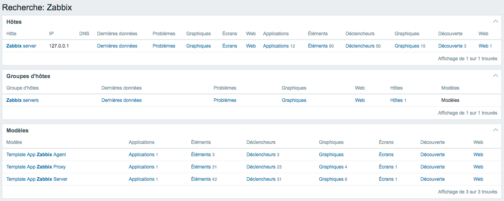View Problèmes for Zabbix server host

point(164,46)
